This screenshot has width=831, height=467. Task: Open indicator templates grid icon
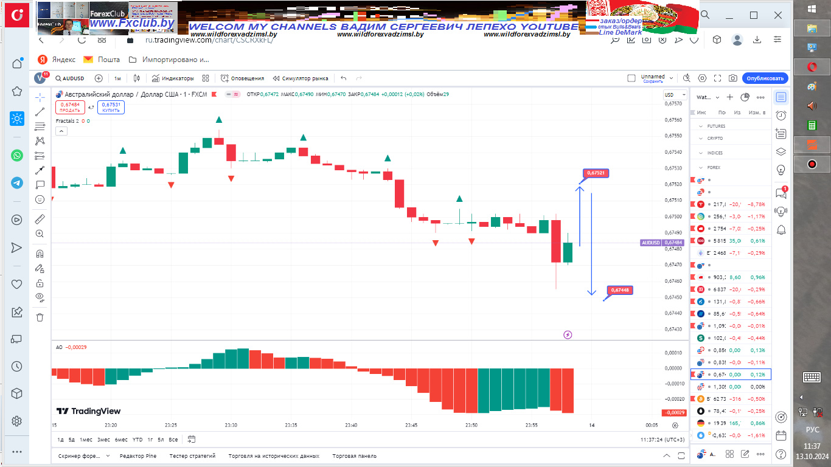click(x=206, y=78)
